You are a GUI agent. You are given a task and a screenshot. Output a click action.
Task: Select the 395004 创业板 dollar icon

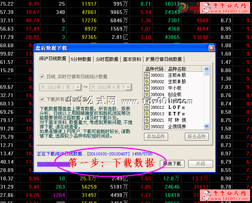[x=147, y=95]
